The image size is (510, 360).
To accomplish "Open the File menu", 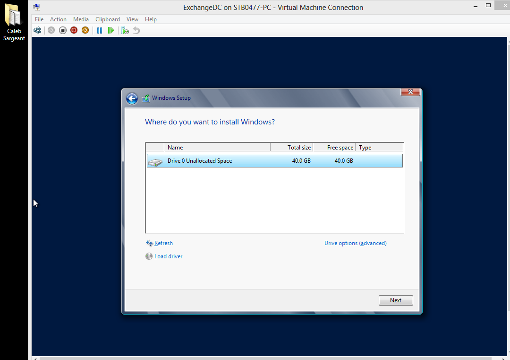I will click(x=39, y=19).
